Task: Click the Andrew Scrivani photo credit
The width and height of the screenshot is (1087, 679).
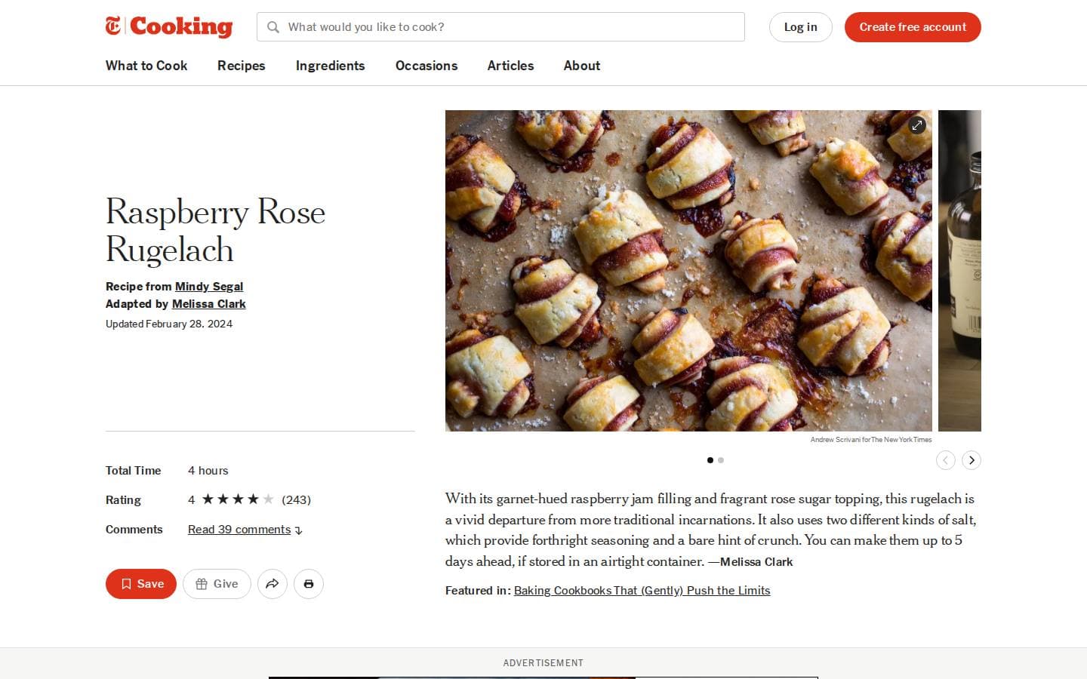Action: click(871, 439)
